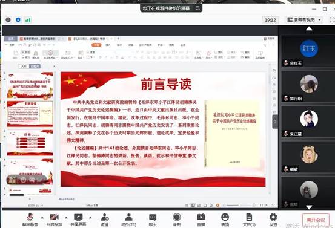Enter full screen via corner icon
The image size is (335, 228).
[x=332, y=20]
